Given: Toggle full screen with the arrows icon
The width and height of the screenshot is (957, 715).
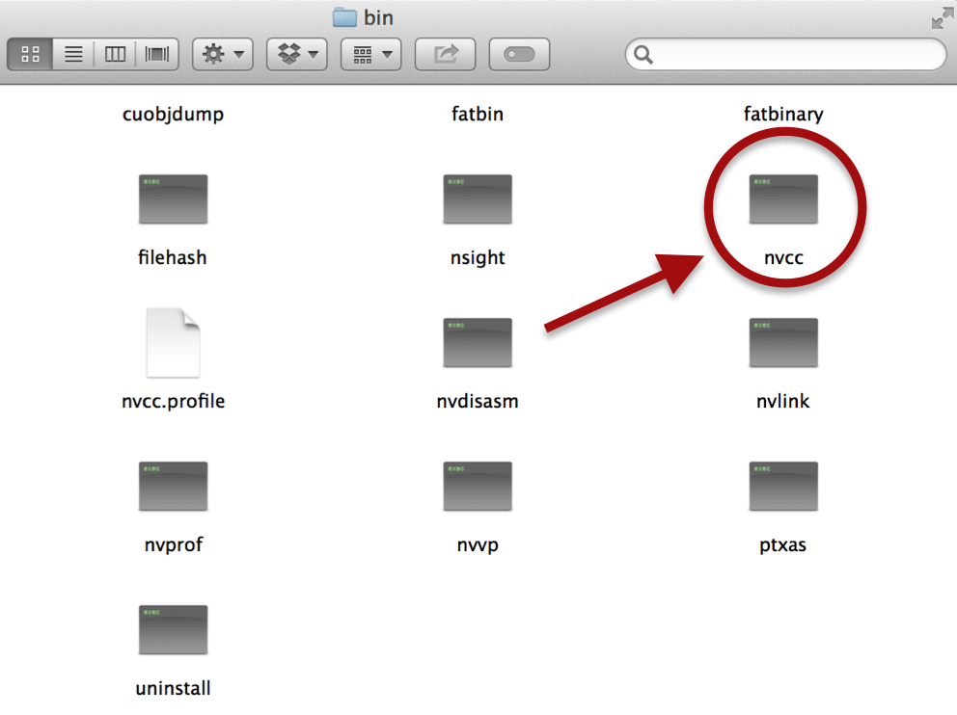Looking at the screenshot, I should click(x=942, y=18).
